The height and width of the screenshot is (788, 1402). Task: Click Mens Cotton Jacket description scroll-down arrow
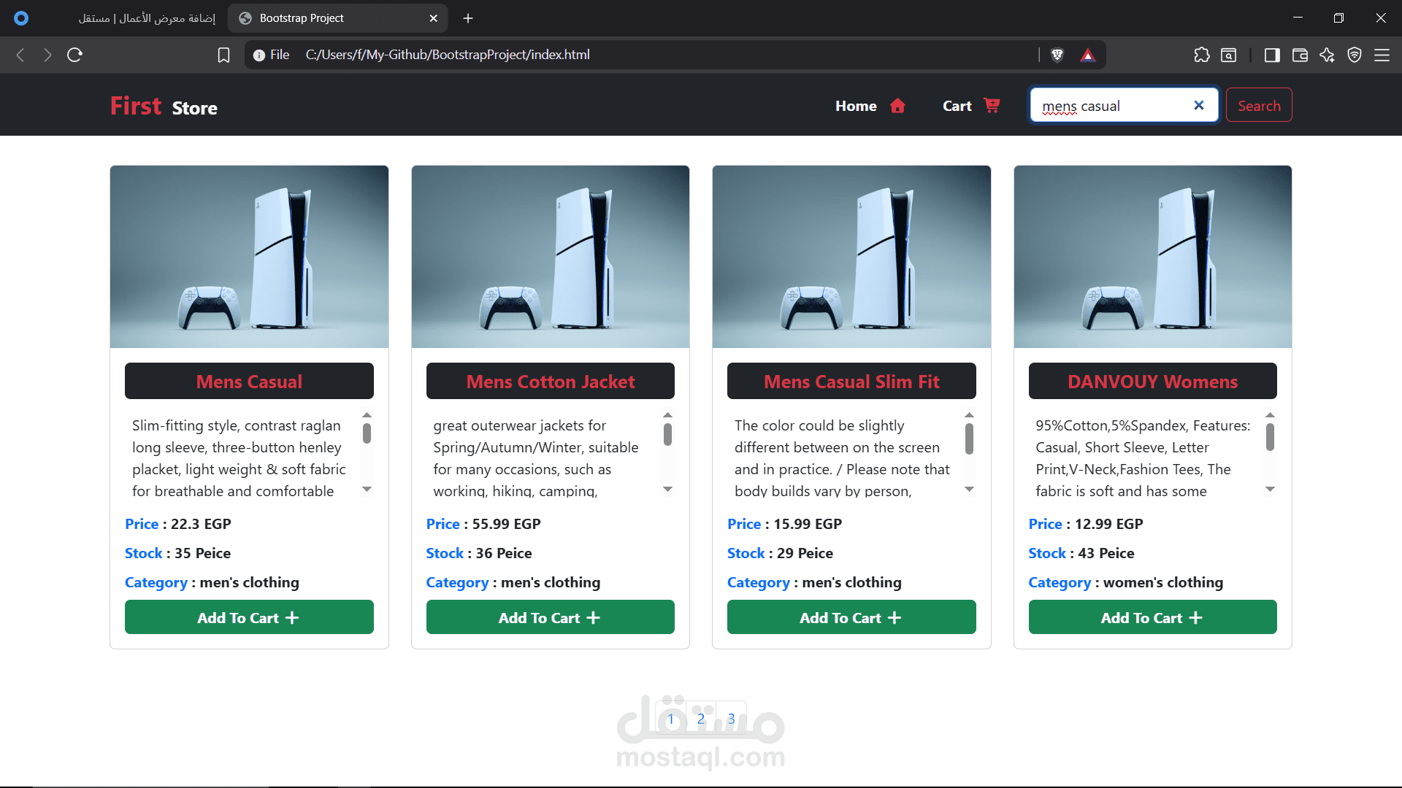(x=667, y=489)
